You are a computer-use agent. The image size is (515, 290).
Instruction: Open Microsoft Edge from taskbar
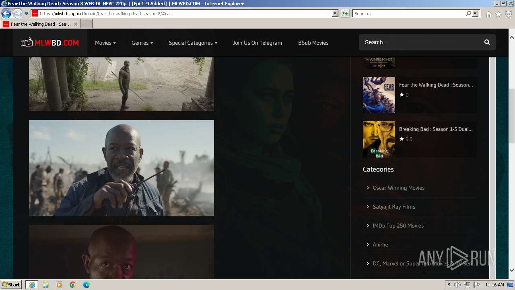87,285
